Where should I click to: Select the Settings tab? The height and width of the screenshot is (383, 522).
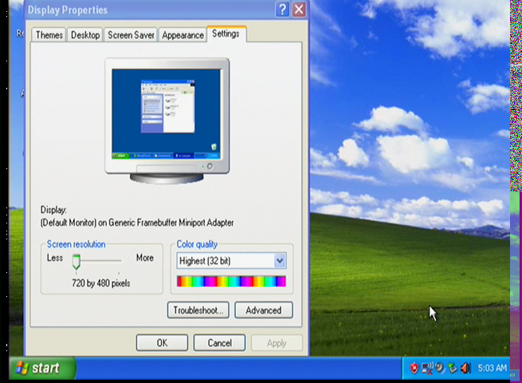coord(226,34)
